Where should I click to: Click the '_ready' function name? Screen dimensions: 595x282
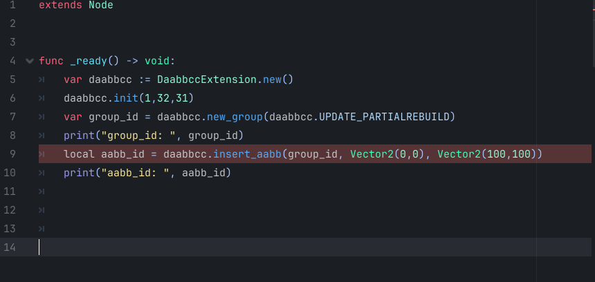pos(89,62)
